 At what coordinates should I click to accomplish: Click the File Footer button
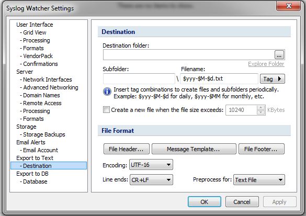pos(262,149)
